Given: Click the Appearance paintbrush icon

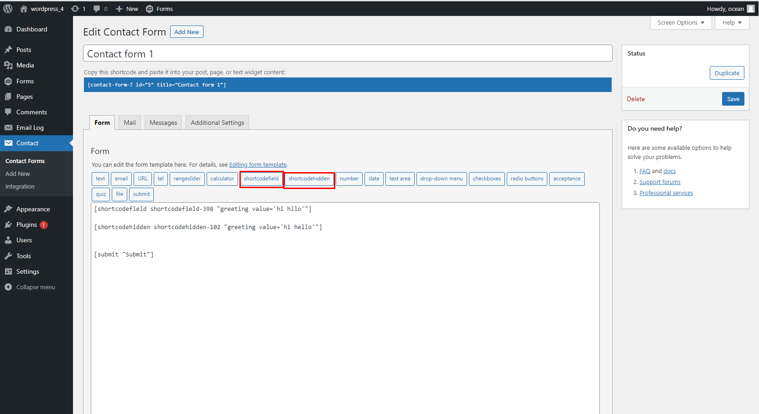Looking at the screenshot, I should [9, 209].
